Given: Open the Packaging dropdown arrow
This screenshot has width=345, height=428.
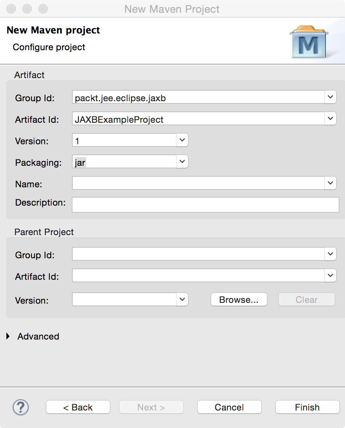Looking at the screenshot, I should coord(182,162).
